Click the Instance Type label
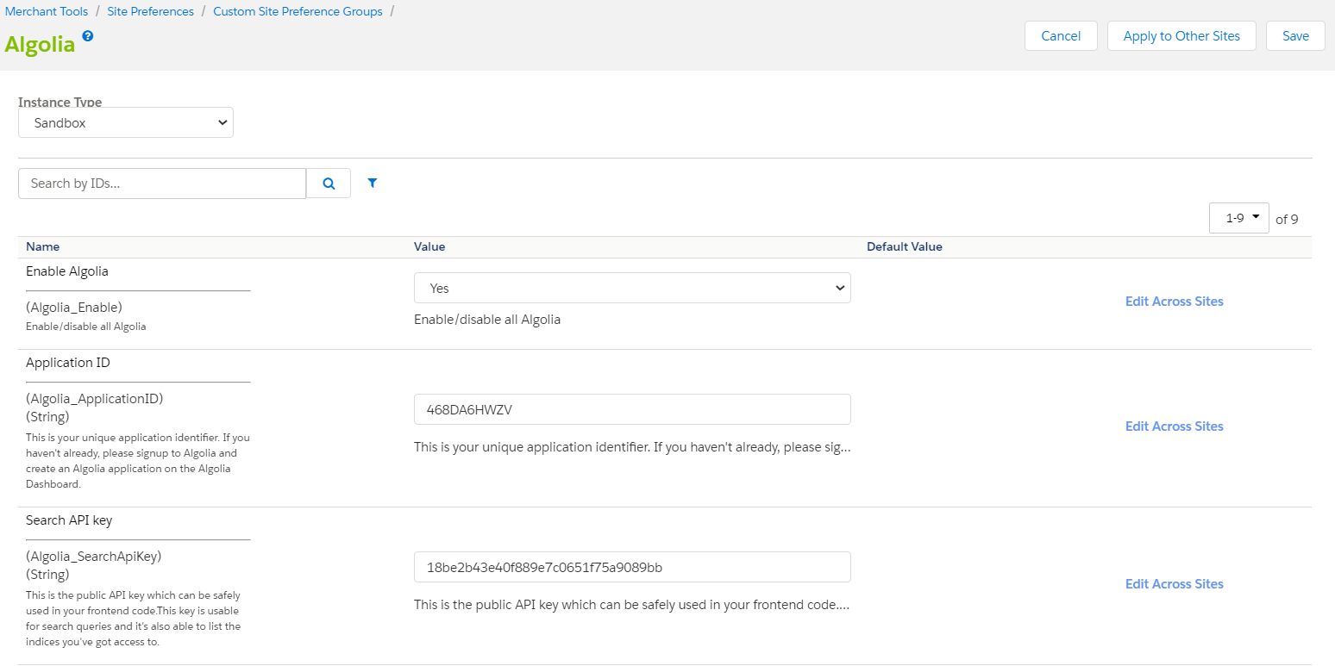 click(x=60, y=102)
